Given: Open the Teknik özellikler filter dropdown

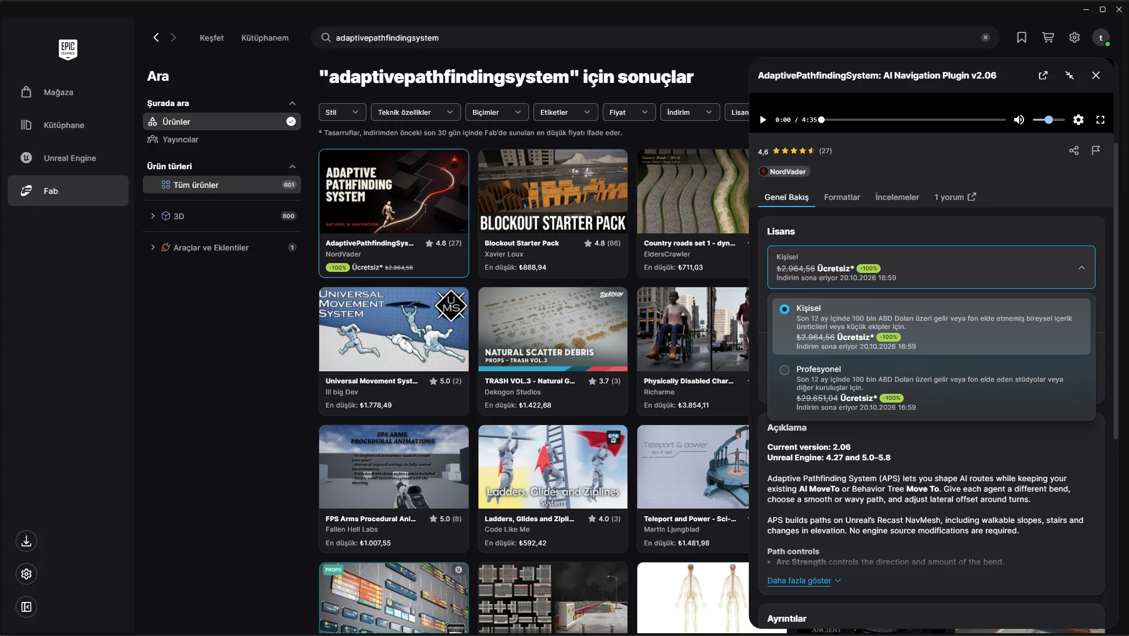Looking at the screenshot, I should [415, 112].
